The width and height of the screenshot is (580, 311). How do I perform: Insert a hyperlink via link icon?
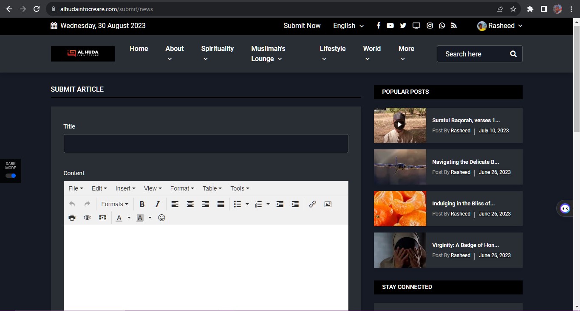click(312, 204)
